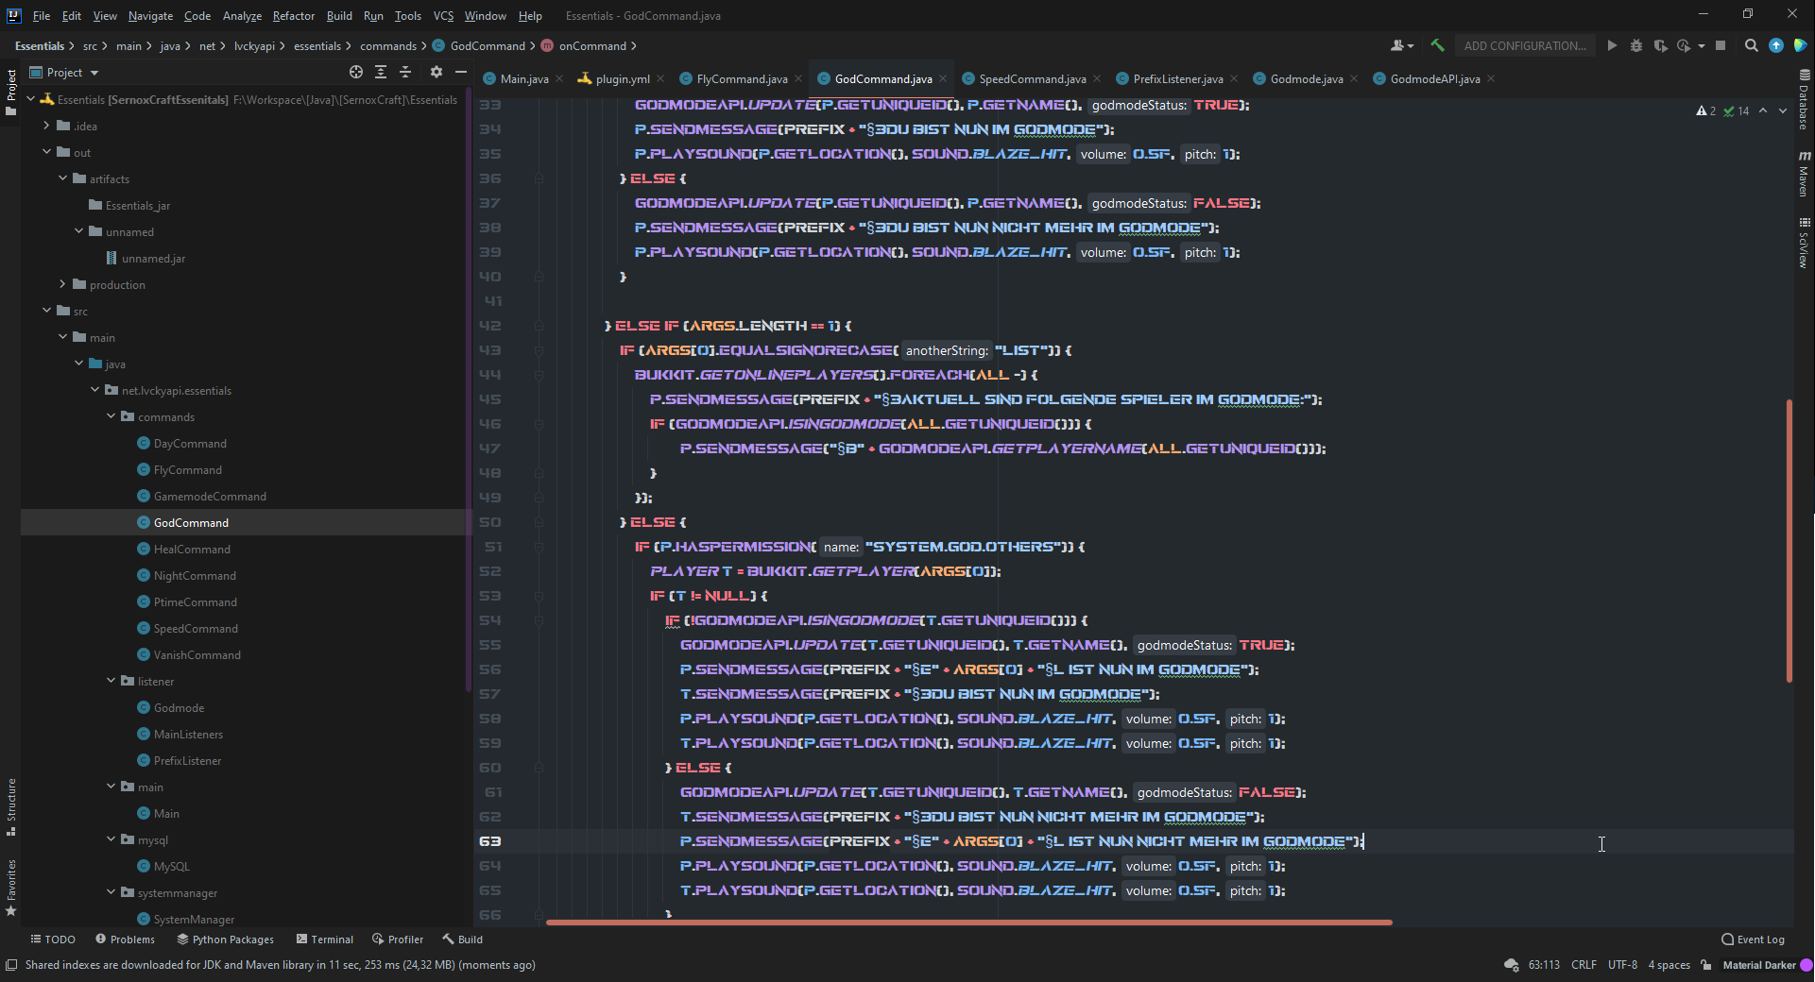Open the Event Log button
Screen dimensions: 1815x982
[1753, 940]
